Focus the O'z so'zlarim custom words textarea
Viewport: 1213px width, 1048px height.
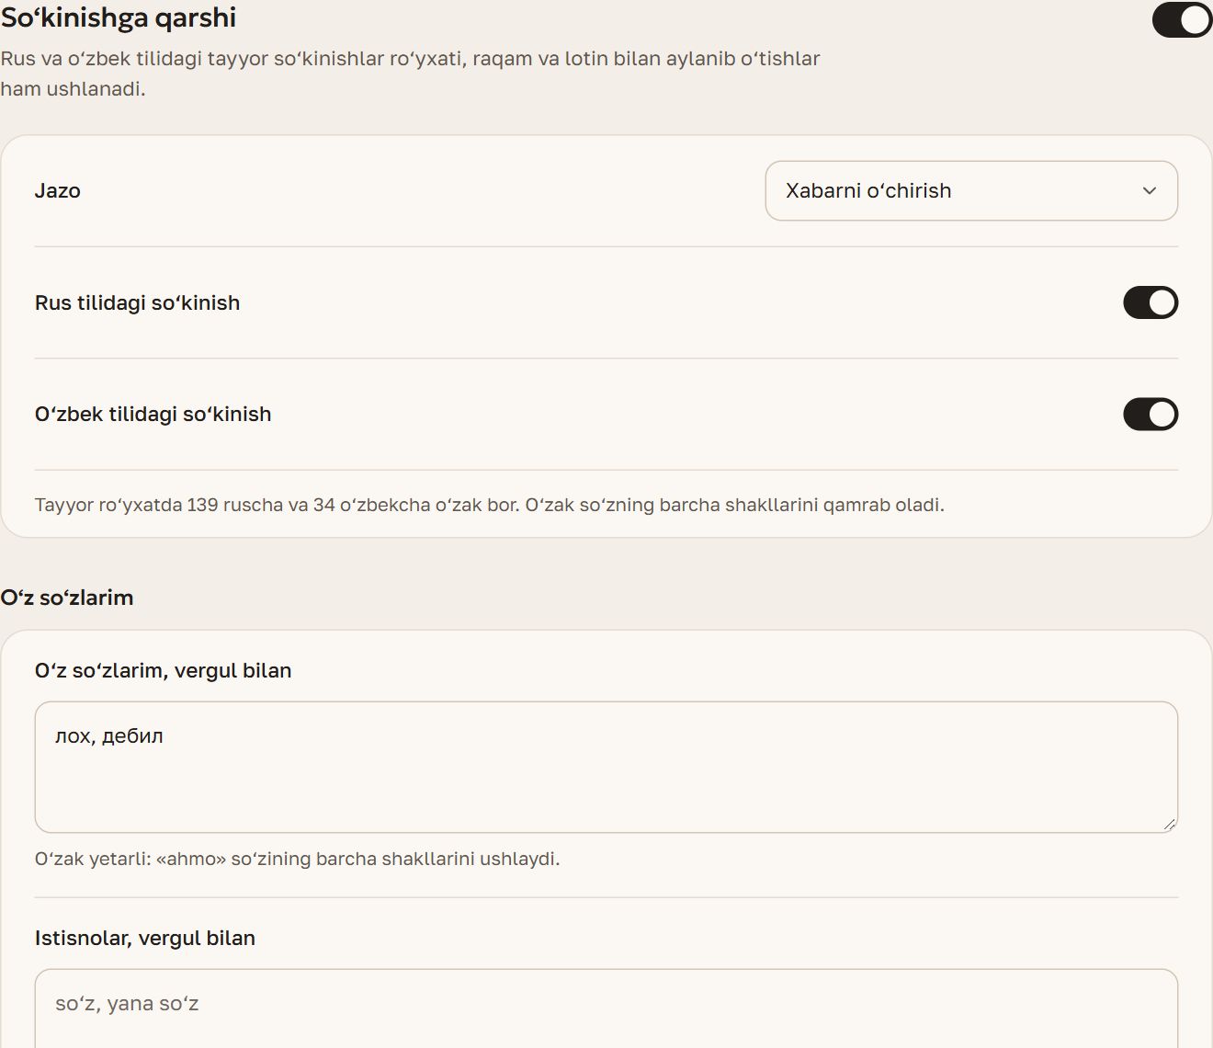pos(606,767)
